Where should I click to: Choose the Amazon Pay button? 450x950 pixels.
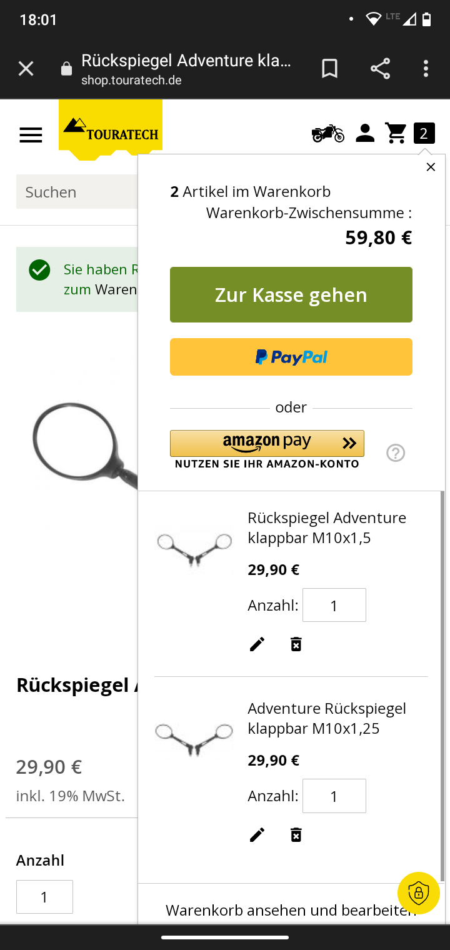(x=267, y=443)
